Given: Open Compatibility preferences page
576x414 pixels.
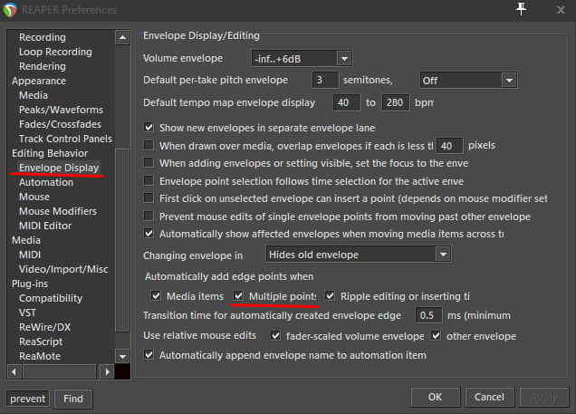Looking at the screenshot, I should tap(51, 298).
